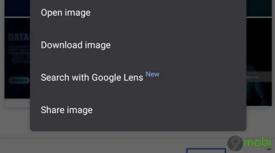Image resolution: width=275 pixels, height=153 pixels.
Task: Click the green mobi logo text
Action: point(258,142)
